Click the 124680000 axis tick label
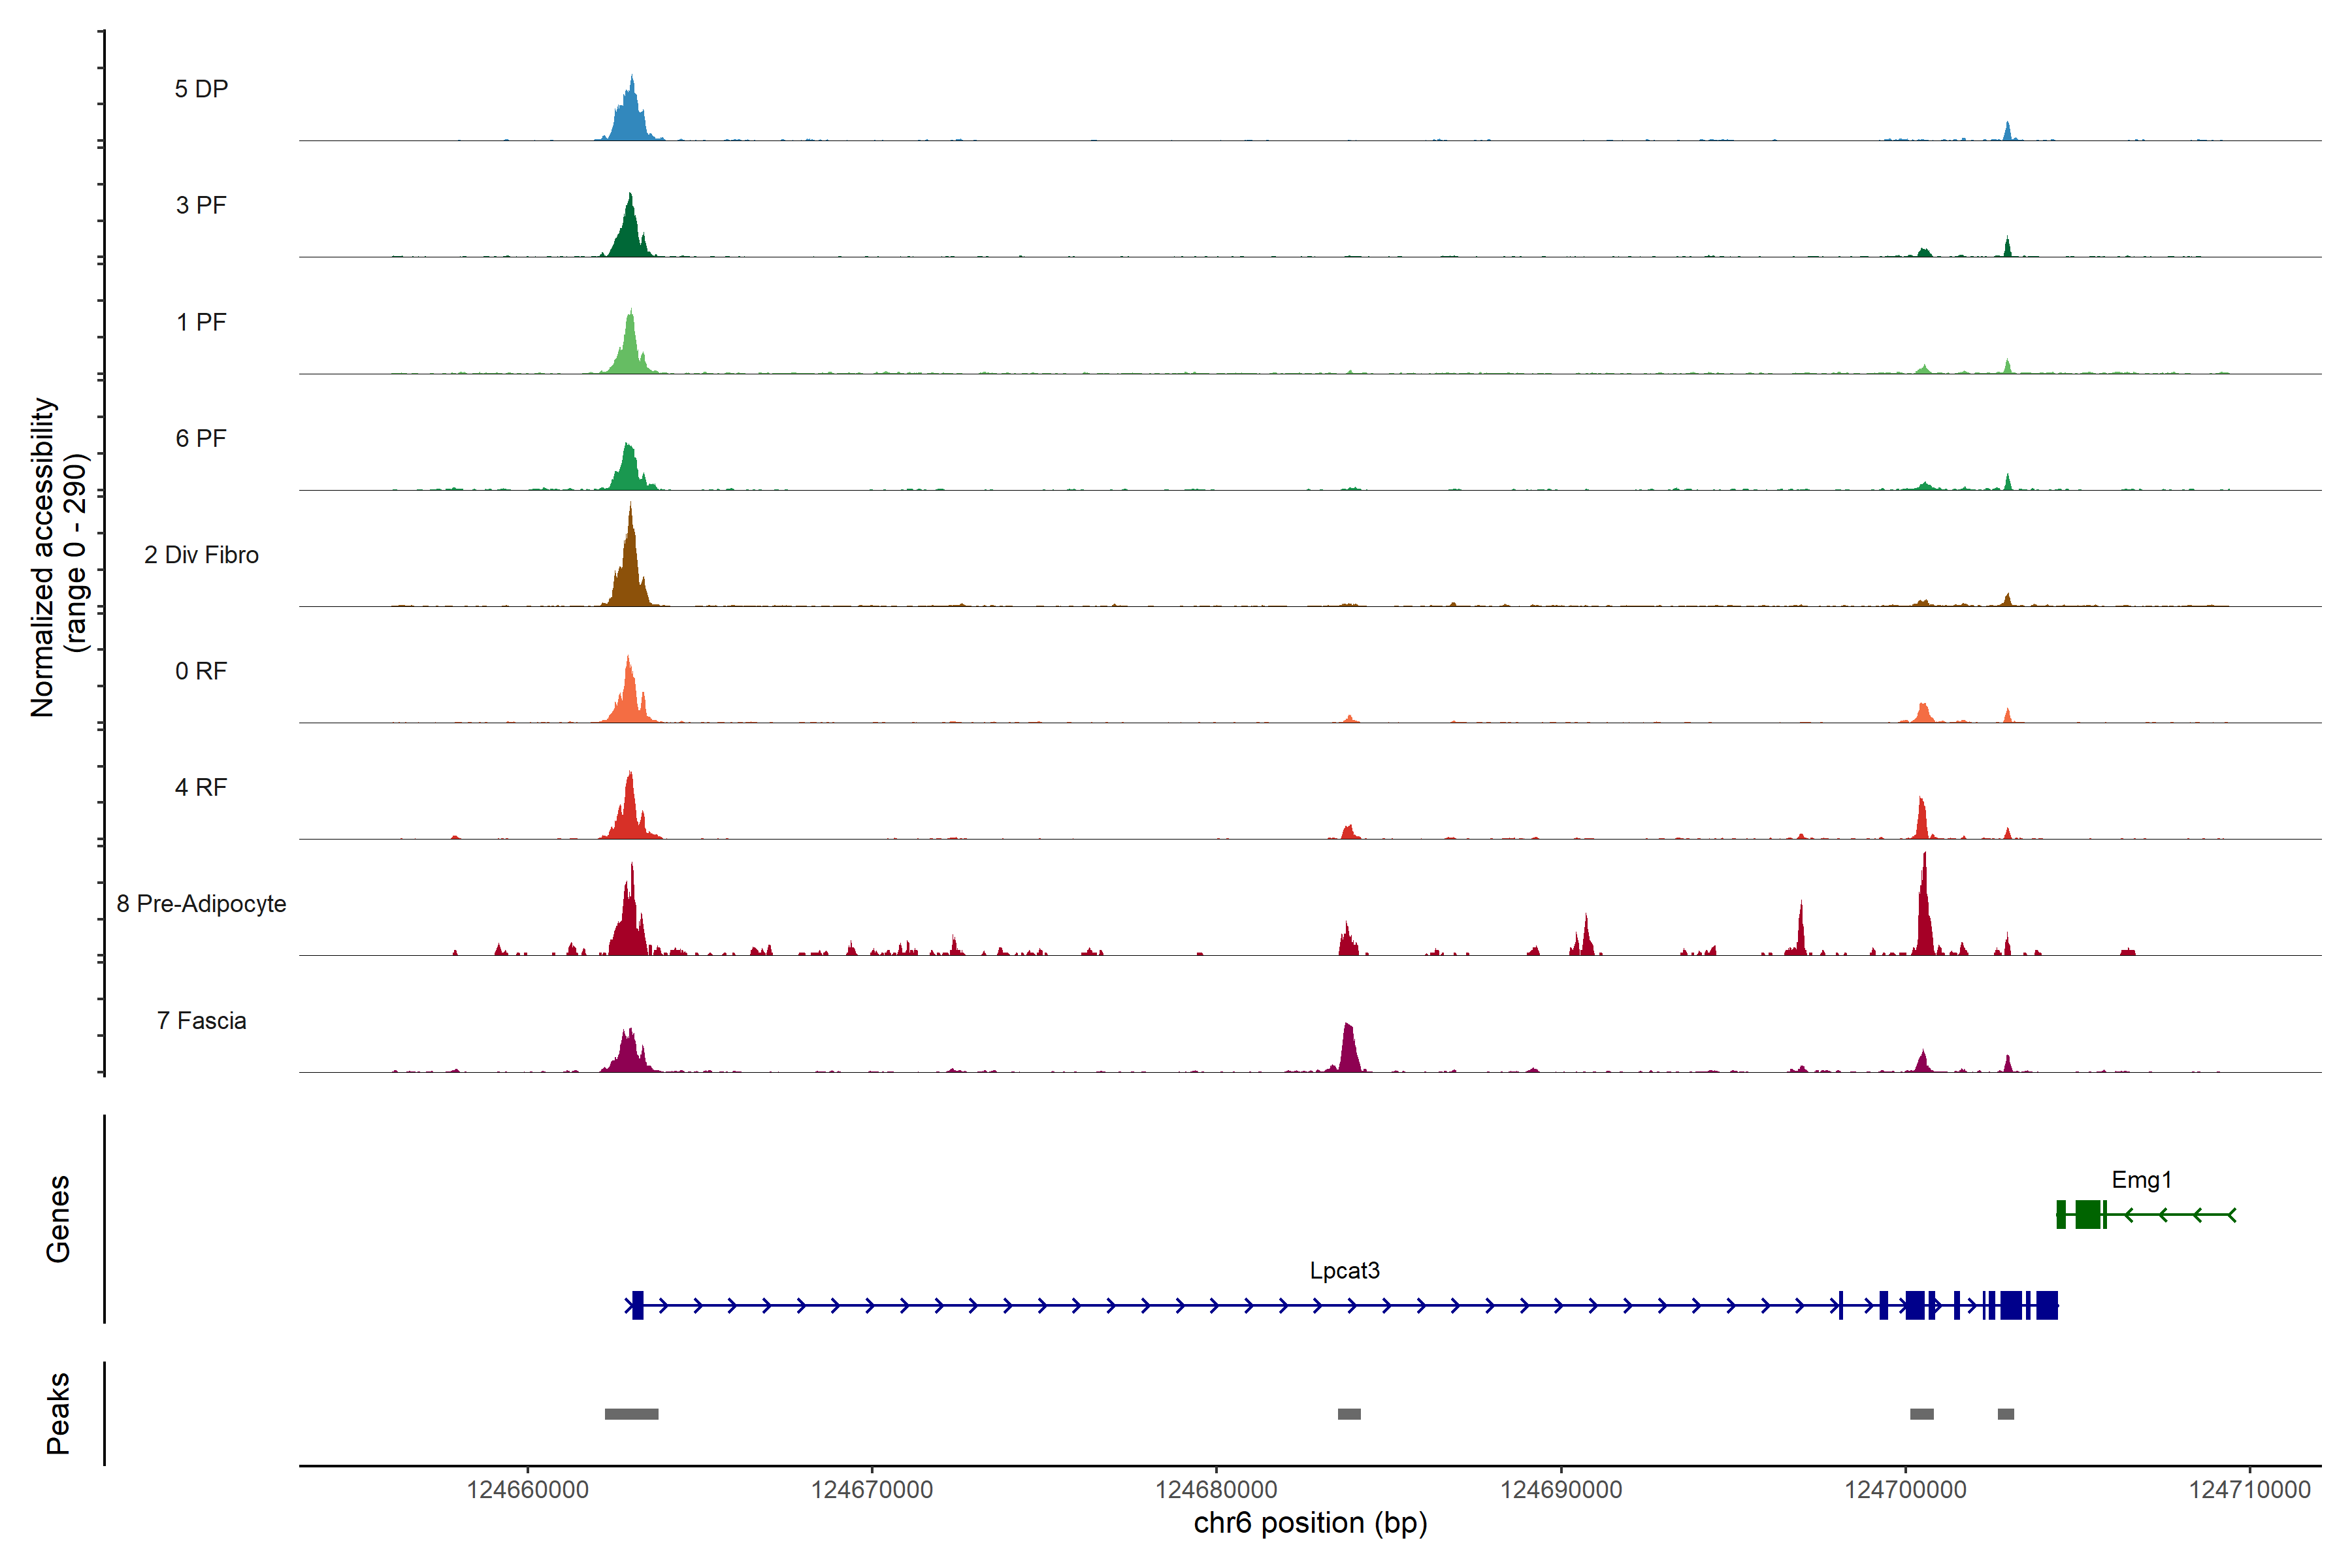This screenshot has height=1568, width=2352. pos(1216,1490)
